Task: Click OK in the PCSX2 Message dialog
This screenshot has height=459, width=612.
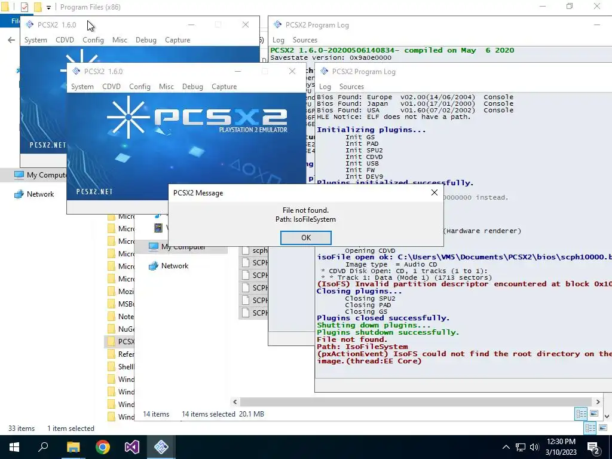Action: [x=305, y=238]
